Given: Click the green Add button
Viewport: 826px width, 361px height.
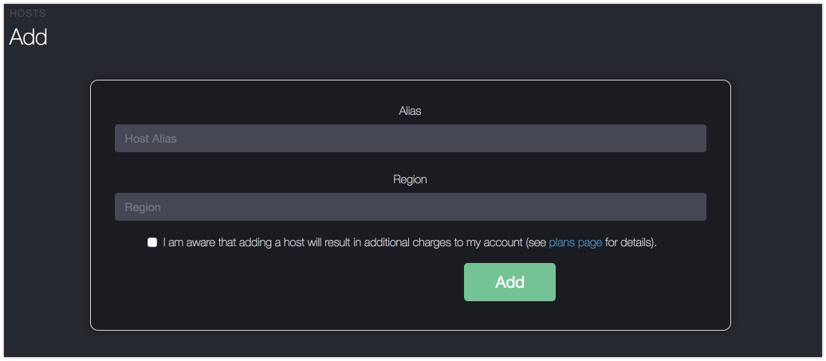Looking at the screenshot, I should (509, 282).
